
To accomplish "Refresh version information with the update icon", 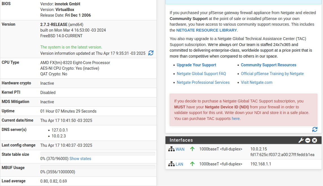I will [151, 53].
